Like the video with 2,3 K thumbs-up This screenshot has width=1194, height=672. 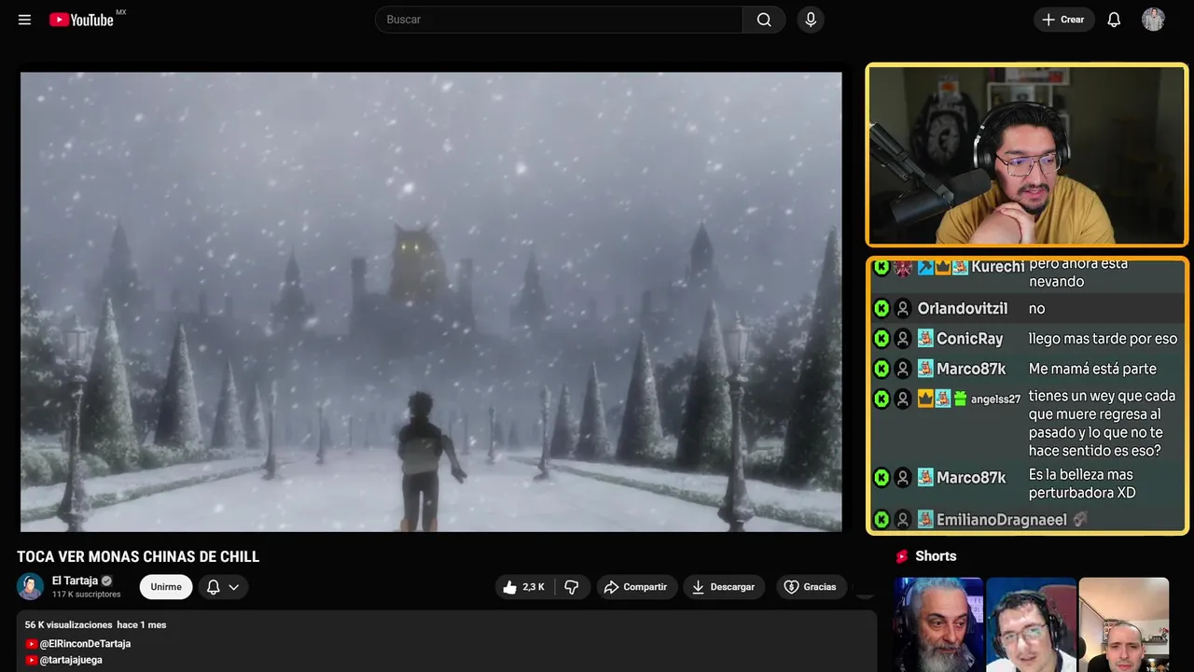pyautogui.click(x=523, y=587)
